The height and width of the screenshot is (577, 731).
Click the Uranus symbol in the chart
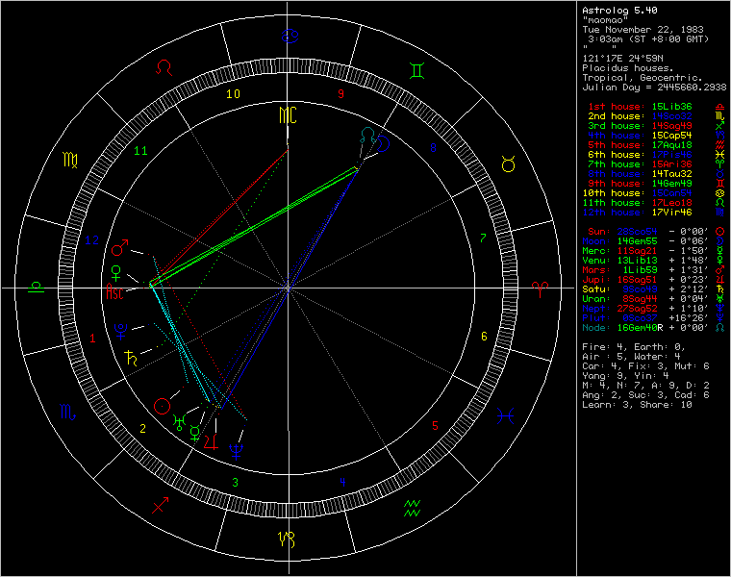179,423
